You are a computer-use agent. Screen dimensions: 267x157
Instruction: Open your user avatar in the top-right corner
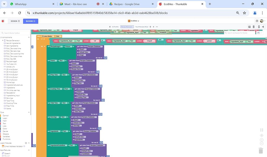[262, 21]
